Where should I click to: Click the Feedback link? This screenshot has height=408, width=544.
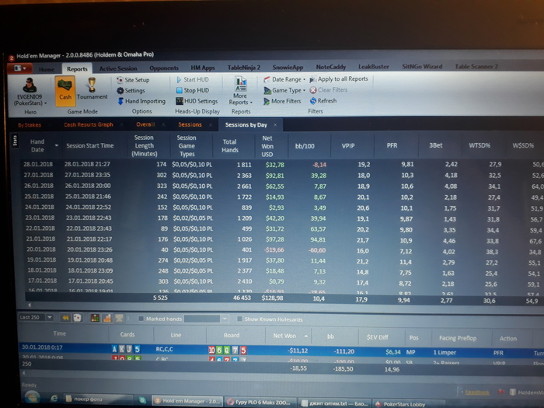pyautogui.click(x=477, y=392)
